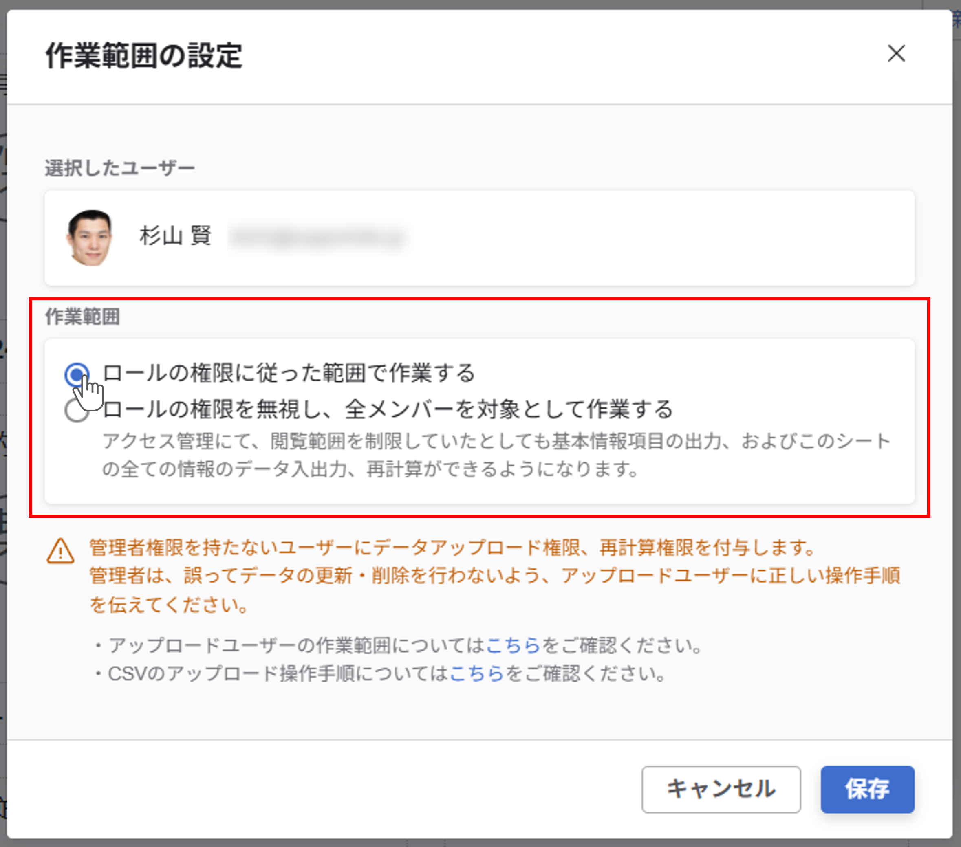Click the user name 杉山 賢
Viewport: 961px width, 847px height.
[x=175, y=235]
